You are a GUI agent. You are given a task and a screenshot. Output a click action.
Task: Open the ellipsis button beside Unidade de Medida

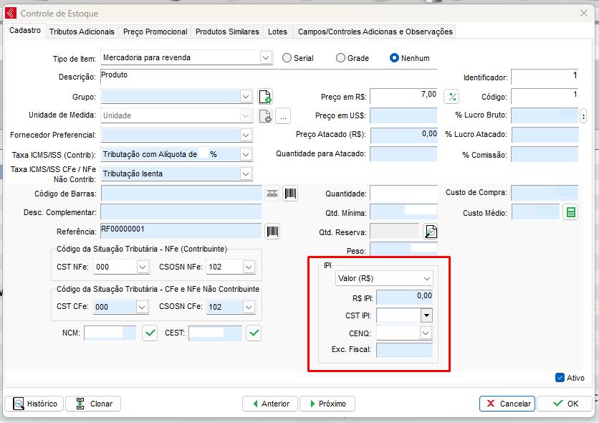[283, 115]
